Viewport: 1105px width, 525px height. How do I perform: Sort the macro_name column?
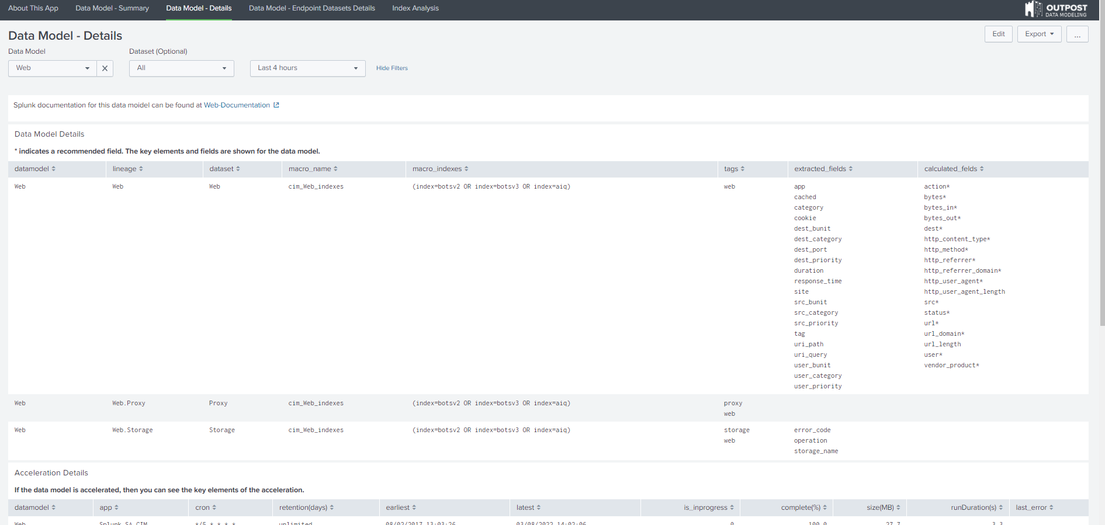(x=313, y=169)
